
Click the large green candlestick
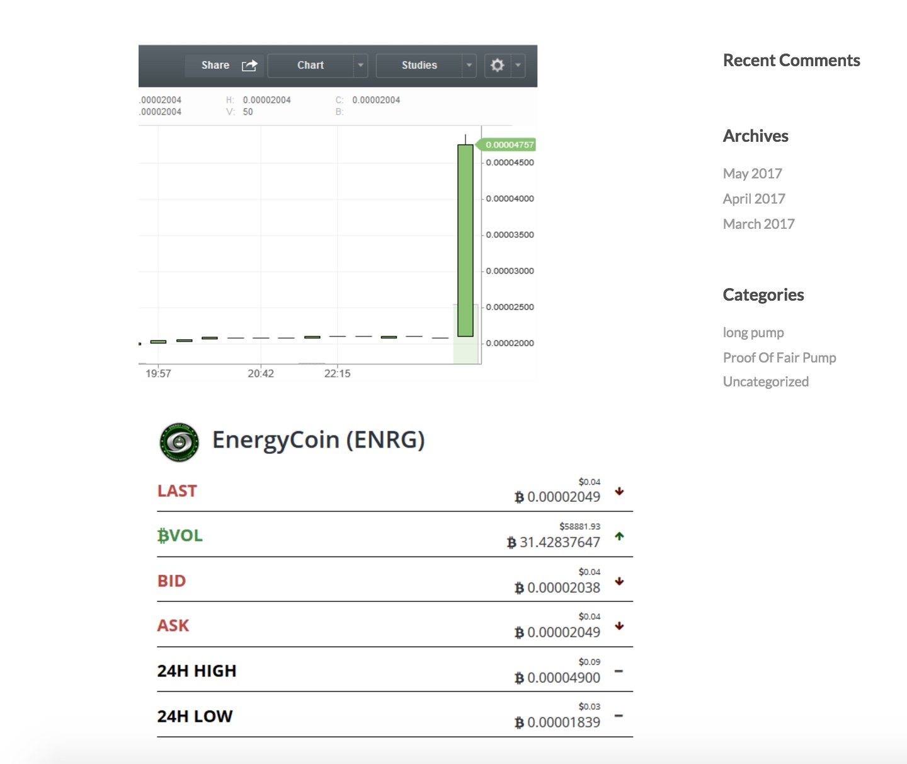(x=465, y=240)
